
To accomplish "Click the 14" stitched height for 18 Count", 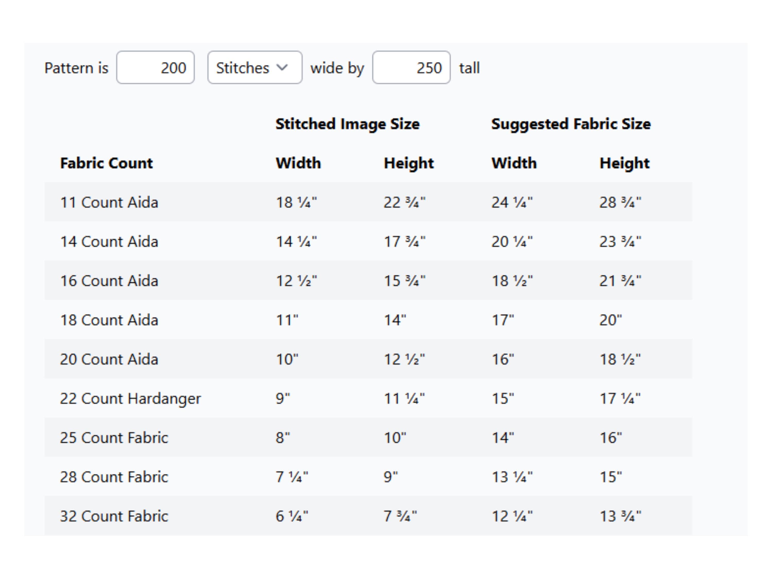I will click(x=395, y=320).
